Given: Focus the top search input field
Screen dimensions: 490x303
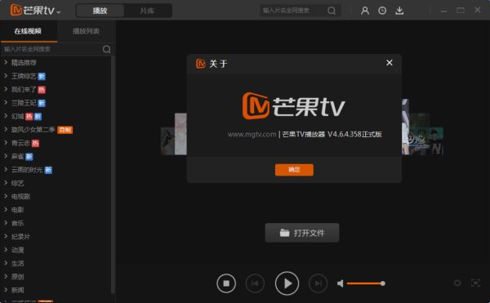Looking at the screenshot, I should click(x=293, y=11).
